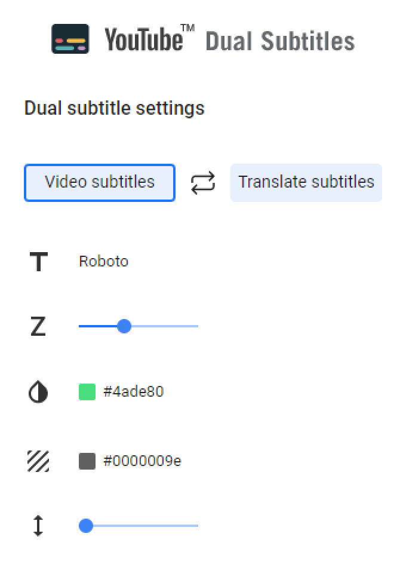Click the YouTube Dual Subtitles logo icon
Viewport: 406px width, 564px height.
[x=72, y=39]
